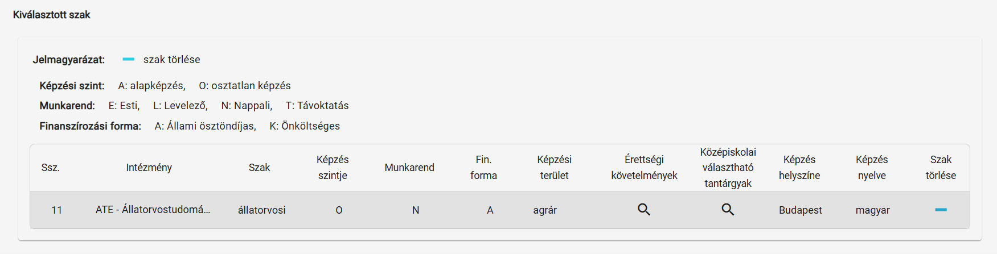Click the Képzési terület column header
997x254 pixels.
click(554, 168)
